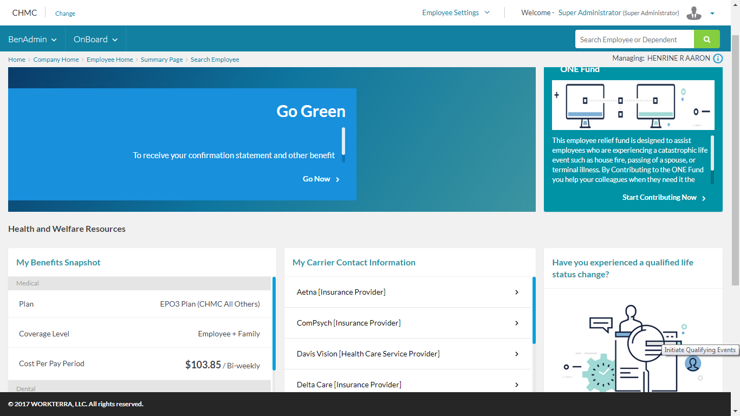
Task: Click the Go Now link
Action: pos(321,179)
